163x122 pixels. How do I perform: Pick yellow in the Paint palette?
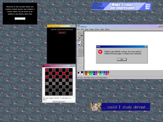[88, 74]
